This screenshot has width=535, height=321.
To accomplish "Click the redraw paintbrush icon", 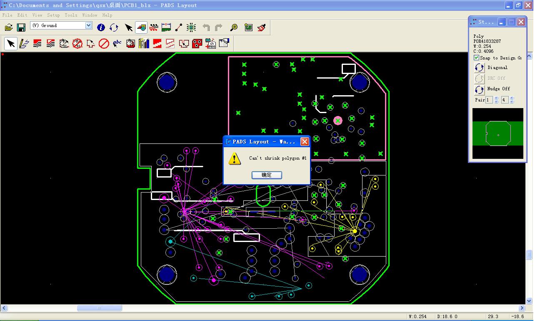I will tap(262, 27).
